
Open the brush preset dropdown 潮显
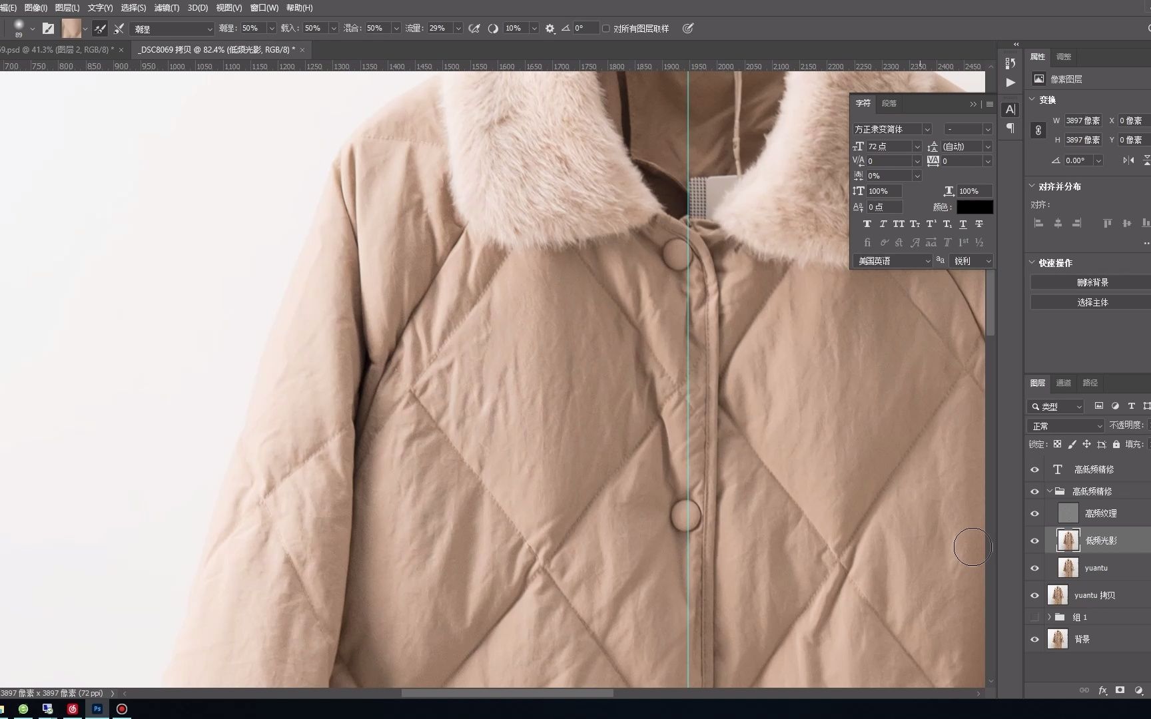(x=173, y=29)
